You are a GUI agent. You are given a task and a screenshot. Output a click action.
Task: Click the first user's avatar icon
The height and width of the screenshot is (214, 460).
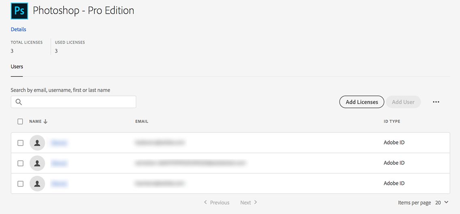point(37,142)
